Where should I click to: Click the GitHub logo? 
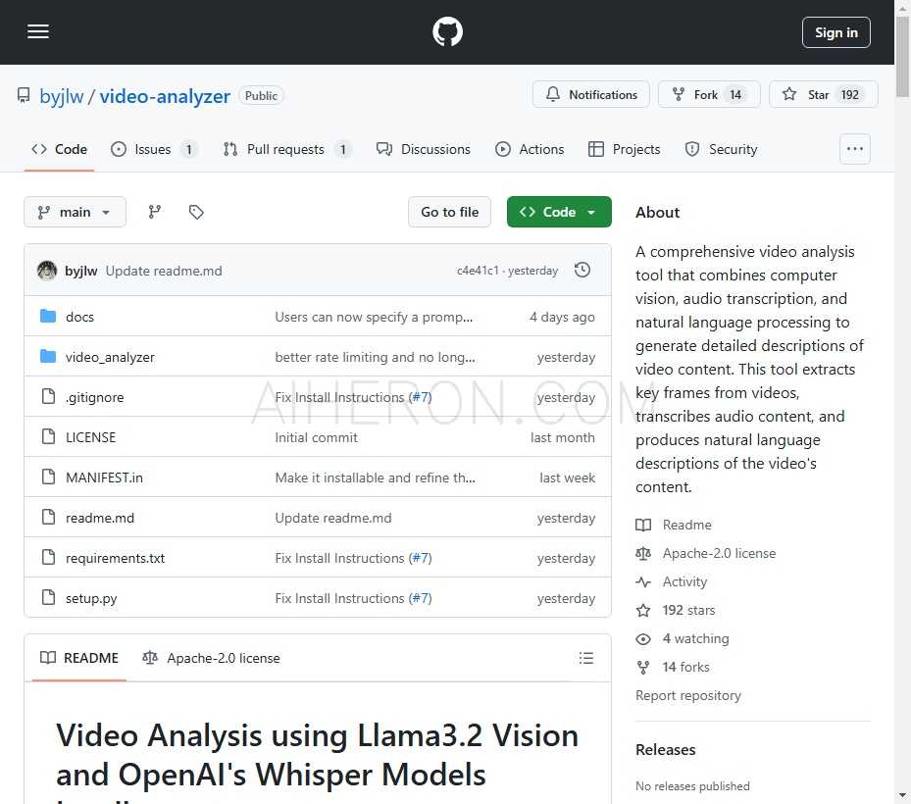[447, 32]
